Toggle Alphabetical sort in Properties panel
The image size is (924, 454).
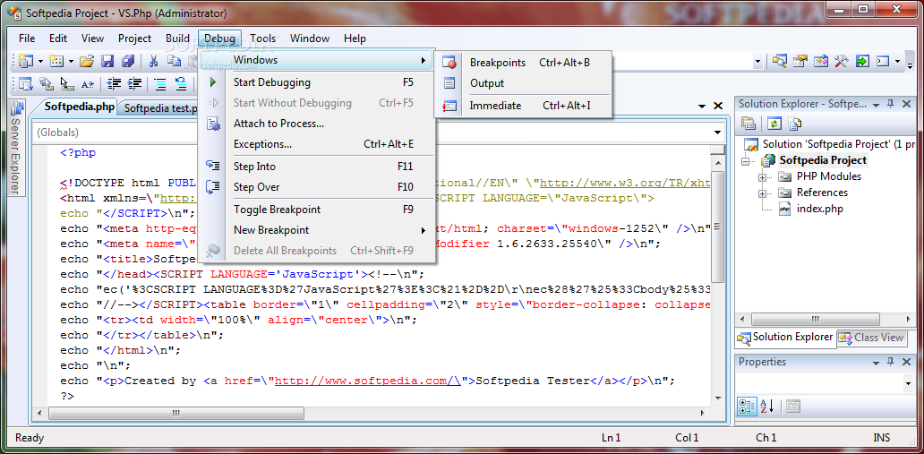766,407
